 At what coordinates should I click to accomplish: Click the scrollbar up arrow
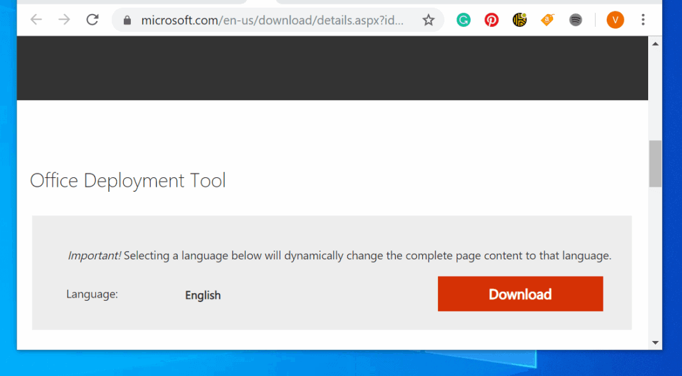click(x=655, y=43)
